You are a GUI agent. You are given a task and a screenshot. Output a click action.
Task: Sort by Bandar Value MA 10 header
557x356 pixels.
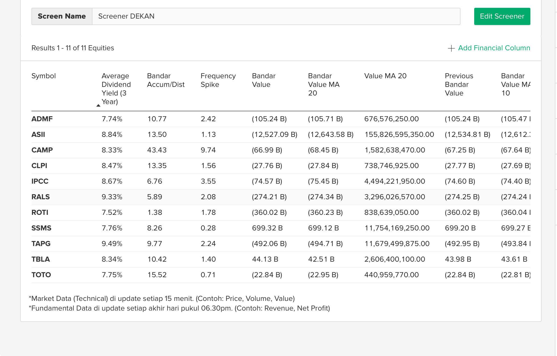(515, 84)
